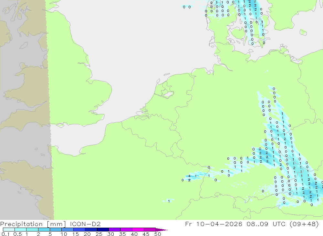Click the 30–35 mm purple legend swatch
Viewport: 323px width, 236px height.
click(x=114, y=230)
